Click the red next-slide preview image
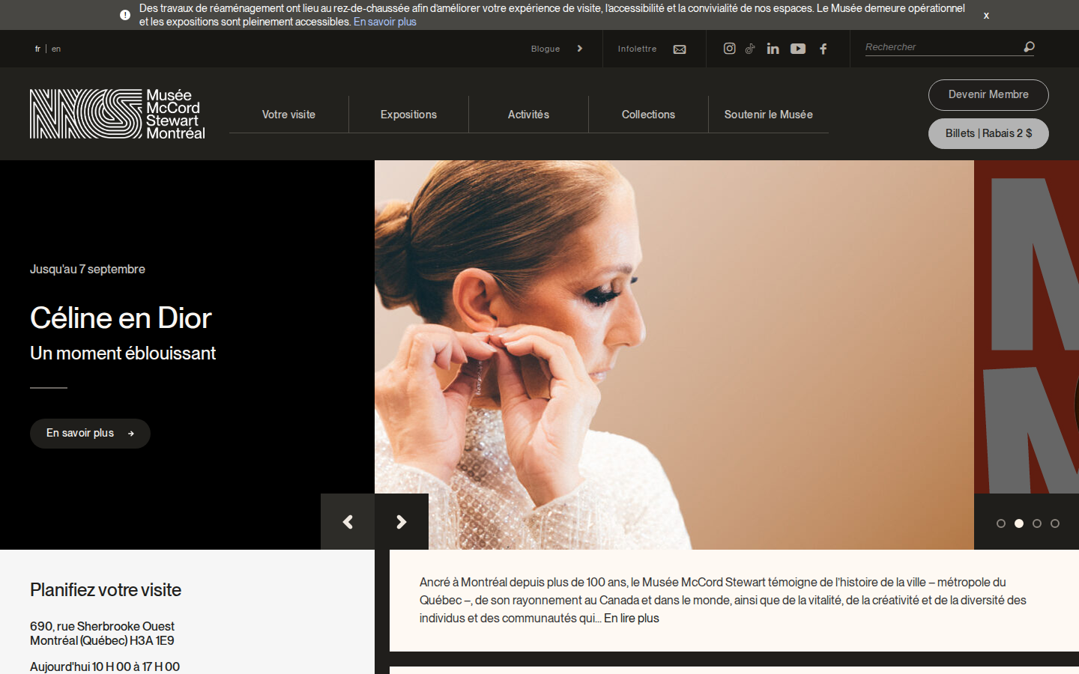 tap(1027, 327)
